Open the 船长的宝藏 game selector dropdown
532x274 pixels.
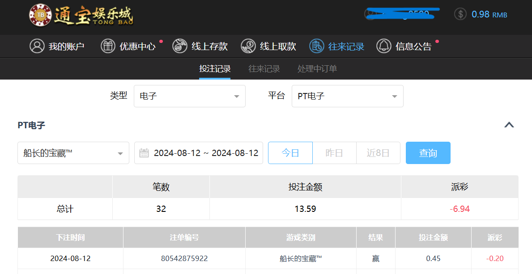coord(73,153)
